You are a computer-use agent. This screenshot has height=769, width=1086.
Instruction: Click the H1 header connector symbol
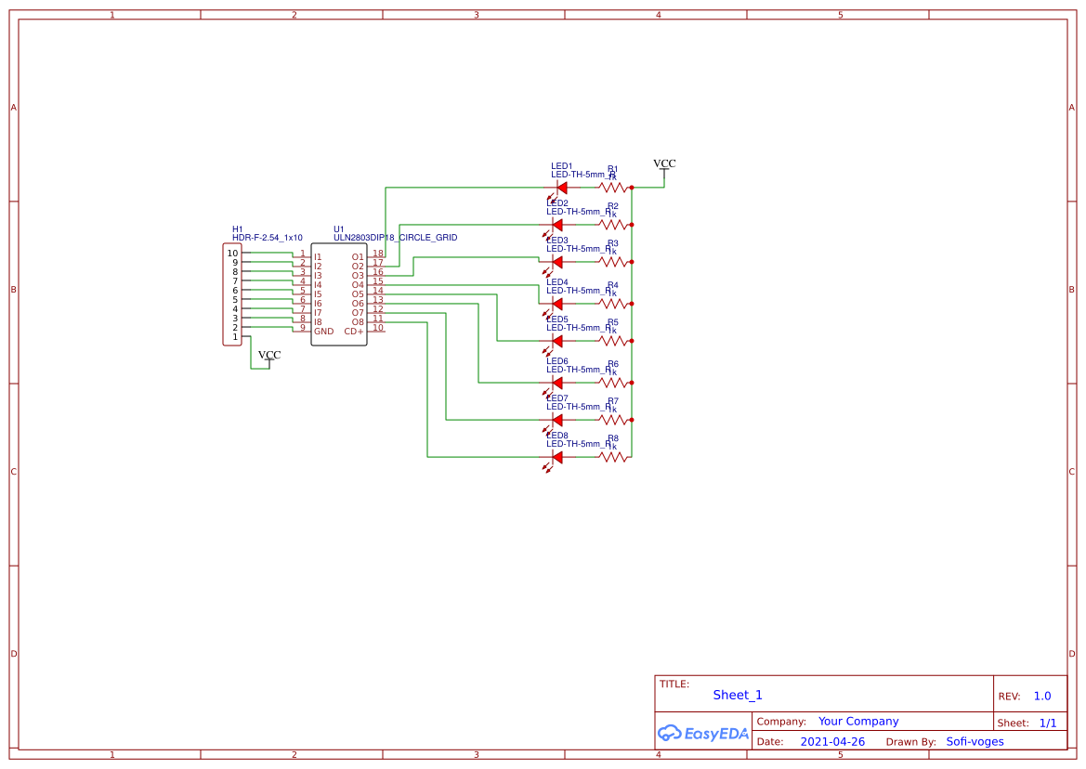(231, 294)
